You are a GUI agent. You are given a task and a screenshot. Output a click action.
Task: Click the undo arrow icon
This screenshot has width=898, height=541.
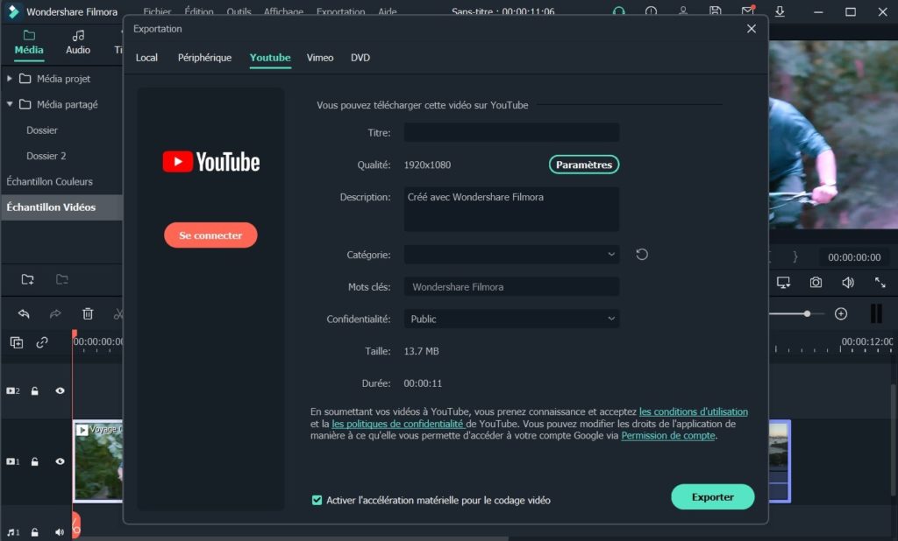point(24,313)
